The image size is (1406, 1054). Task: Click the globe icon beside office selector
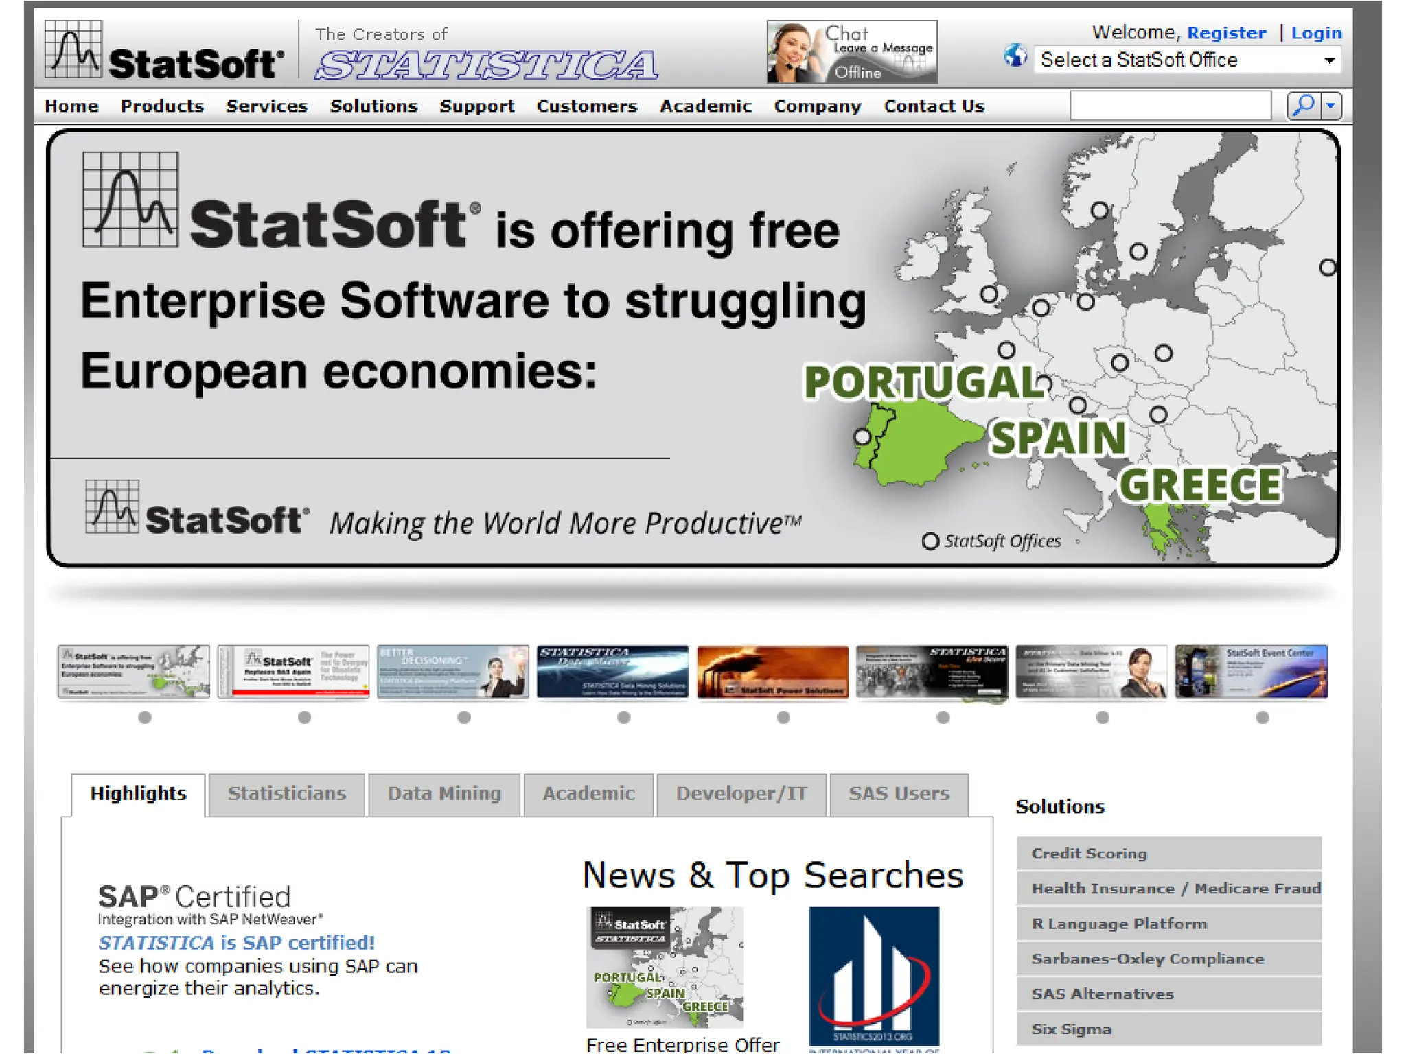click(1015, 56)
